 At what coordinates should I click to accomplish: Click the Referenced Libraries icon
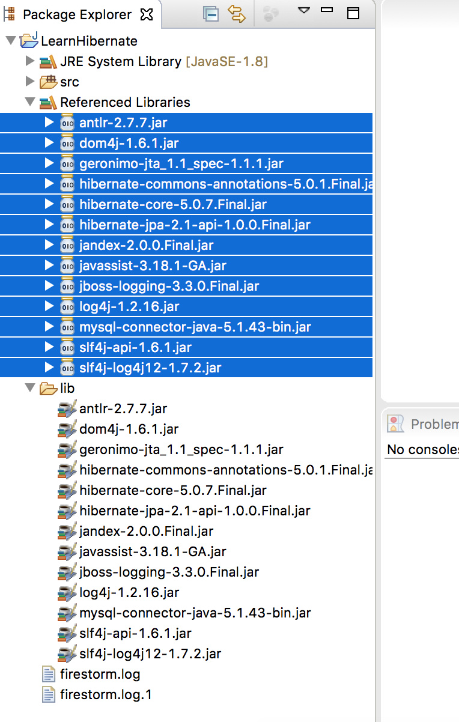click(48, 103)
